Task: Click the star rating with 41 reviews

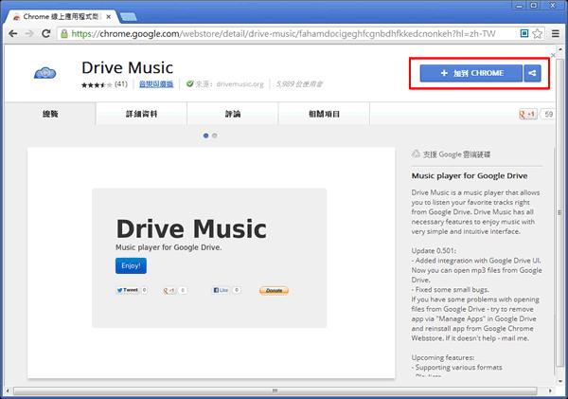Action: [104, 85]
